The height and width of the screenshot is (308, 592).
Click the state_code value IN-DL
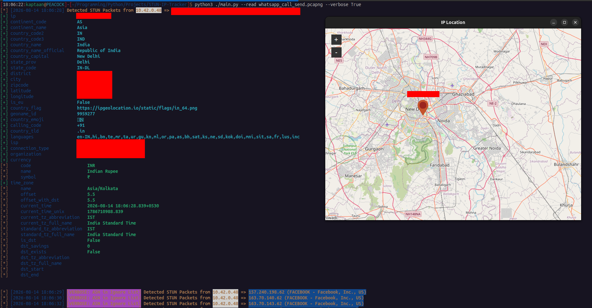tap(83, 68)
